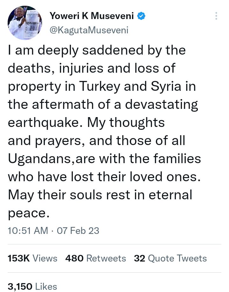Click the 07 Feb 23 date
The width and height of the screenshot is (229, 292).
pyautogui.click(x=78, y=230)
